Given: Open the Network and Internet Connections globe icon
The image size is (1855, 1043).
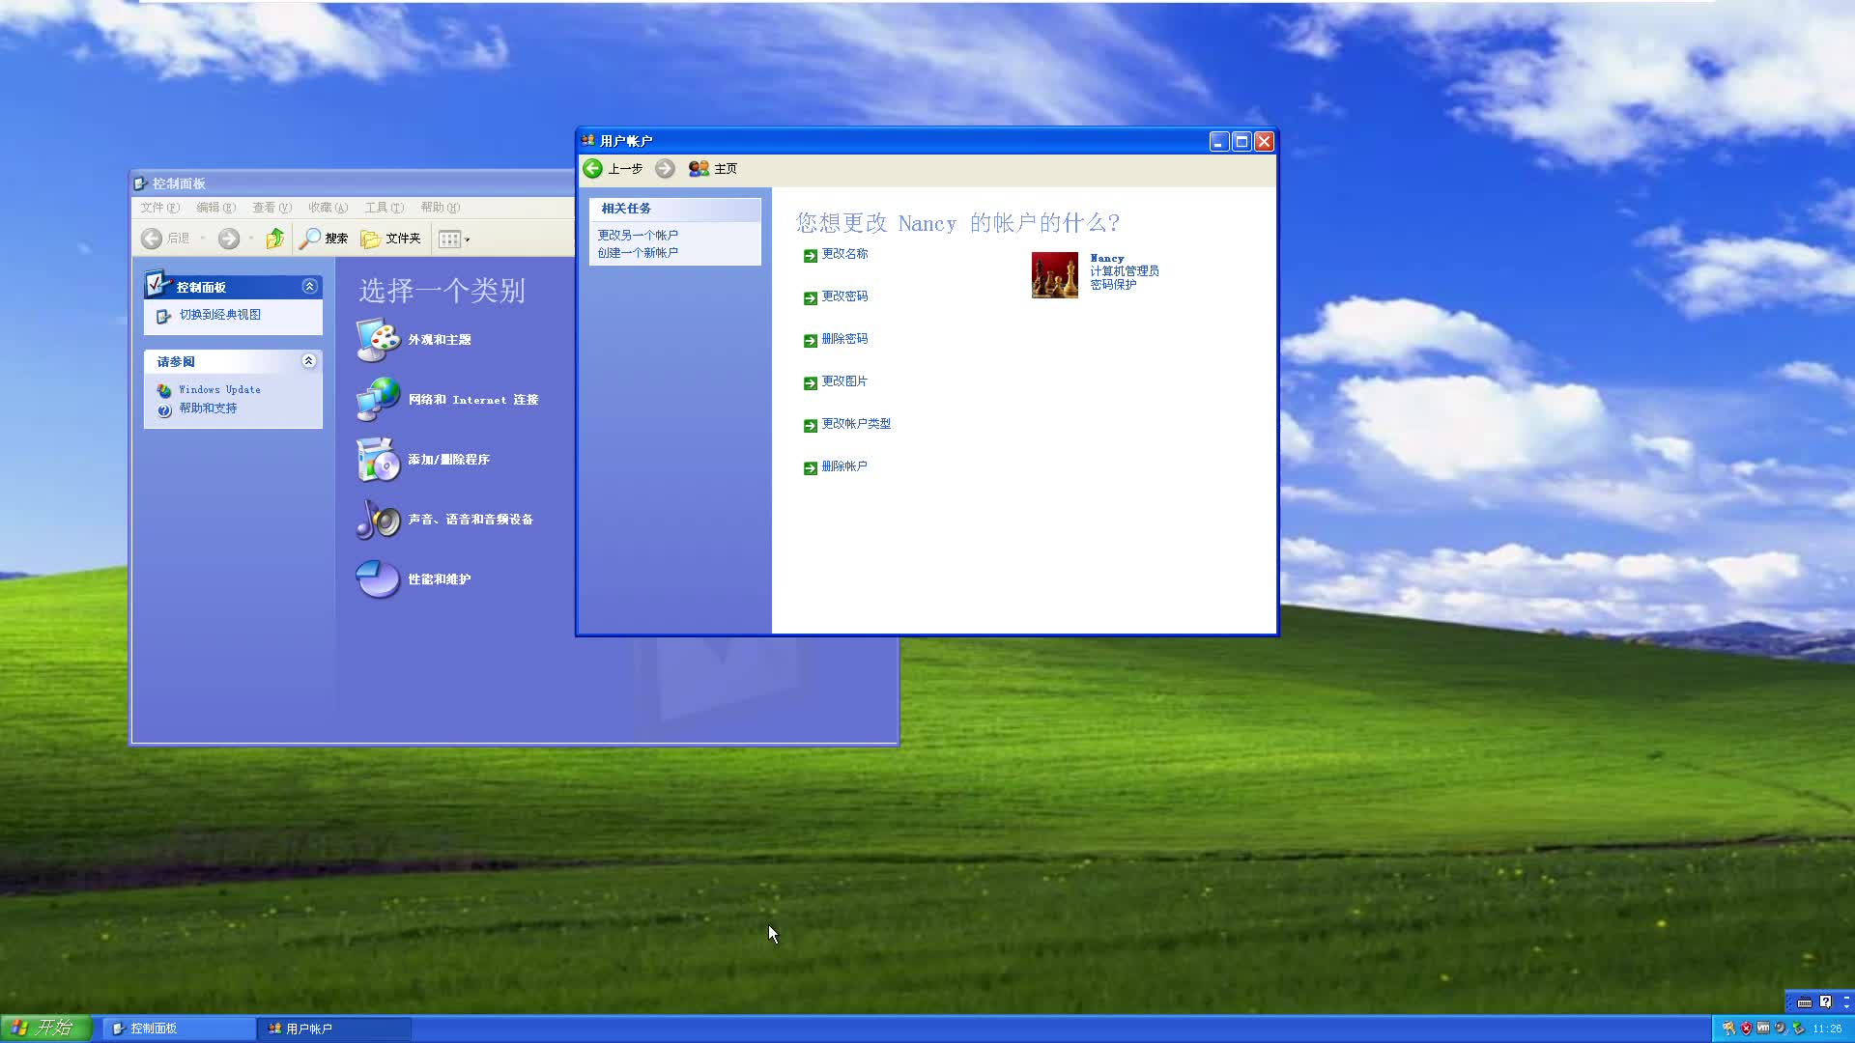Looking at the screenshot, I should [378, 399].
